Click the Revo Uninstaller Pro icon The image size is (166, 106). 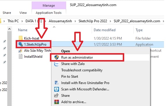[x=57, y=83]
